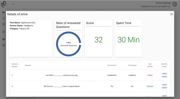This screenshot has height=99, width=180.
Task: Open USER VIDEO link for question 1
Action: tap(164, 75)
